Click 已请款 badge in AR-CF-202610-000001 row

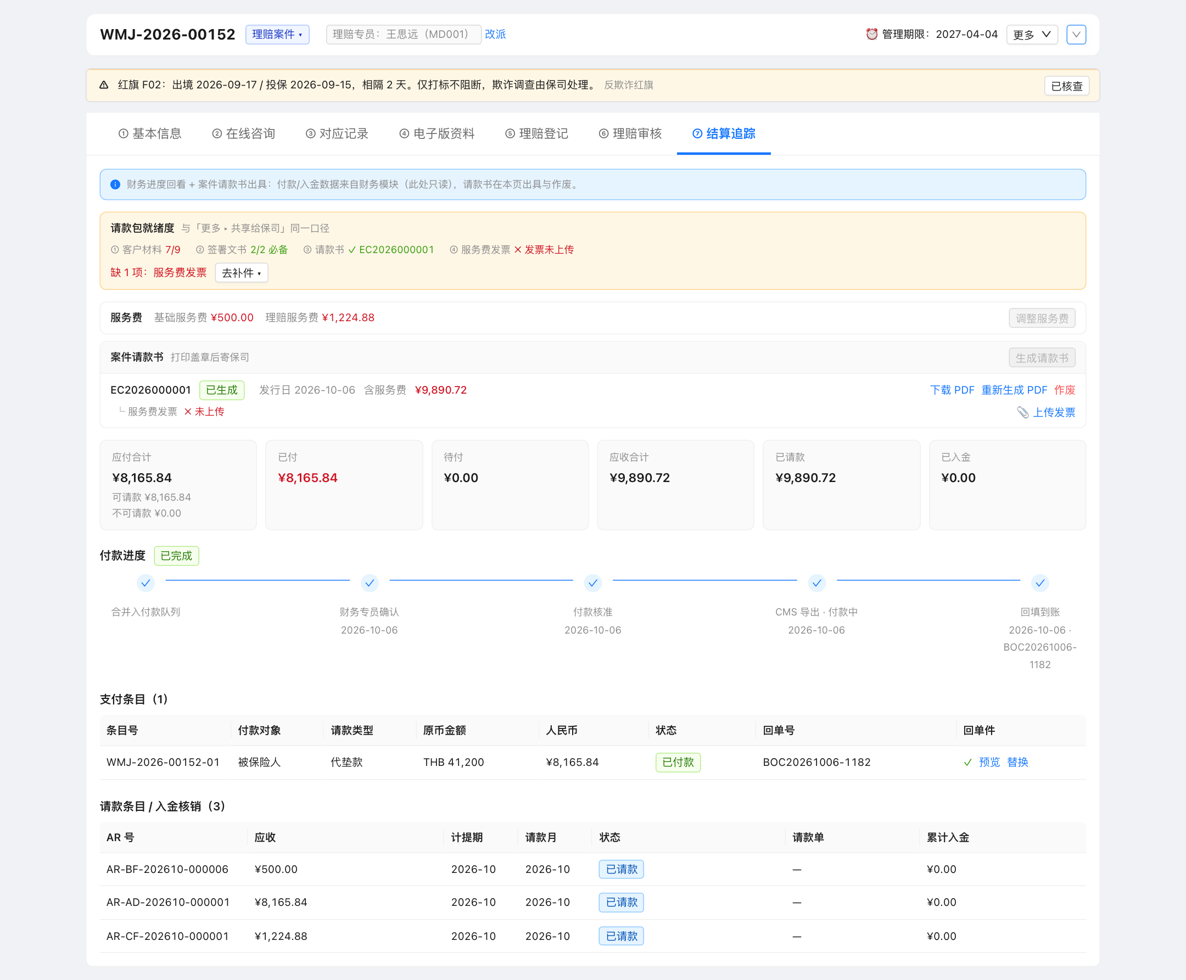(x=622, y=937)
